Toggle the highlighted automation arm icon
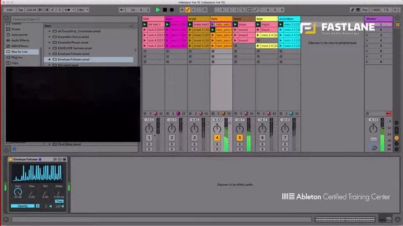Image resolution: width=403 pixels, height=226 pixels. 188,10
